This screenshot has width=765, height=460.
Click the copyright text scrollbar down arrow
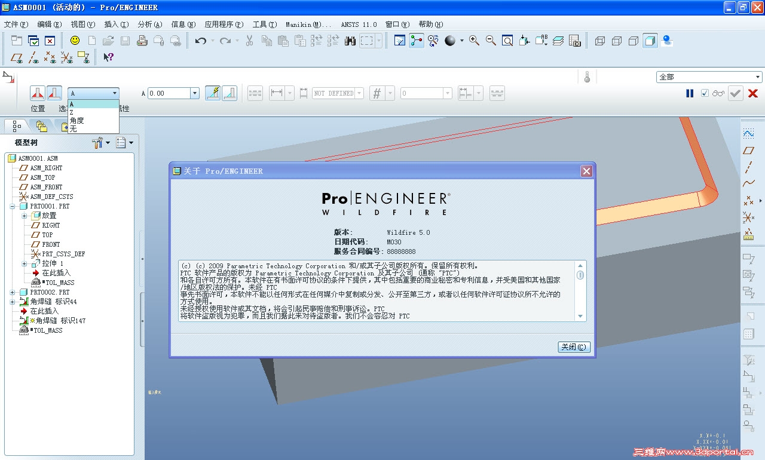click(x=580, y=316)
